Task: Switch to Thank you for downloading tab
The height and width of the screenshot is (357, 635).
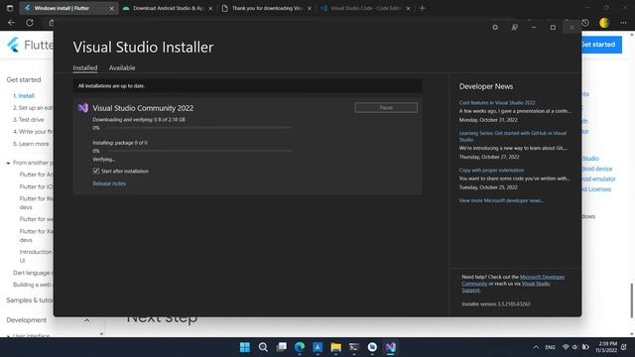Action: coord(267,8)
